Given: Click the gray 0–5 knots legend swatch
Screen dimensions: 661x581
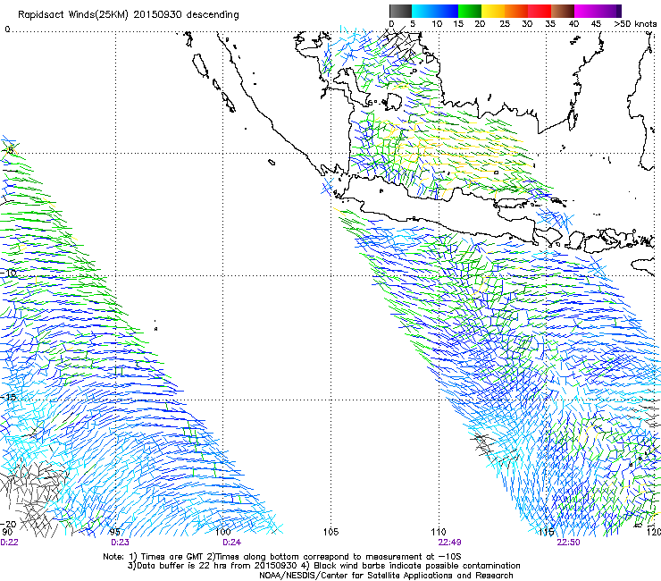Looking at the screenshot, I should 400,11.
